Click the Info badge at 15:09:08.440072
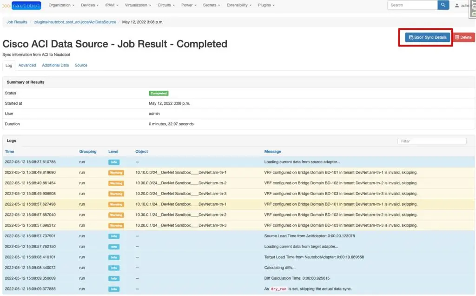Screen dimensions: 476x296 [114, 268]
